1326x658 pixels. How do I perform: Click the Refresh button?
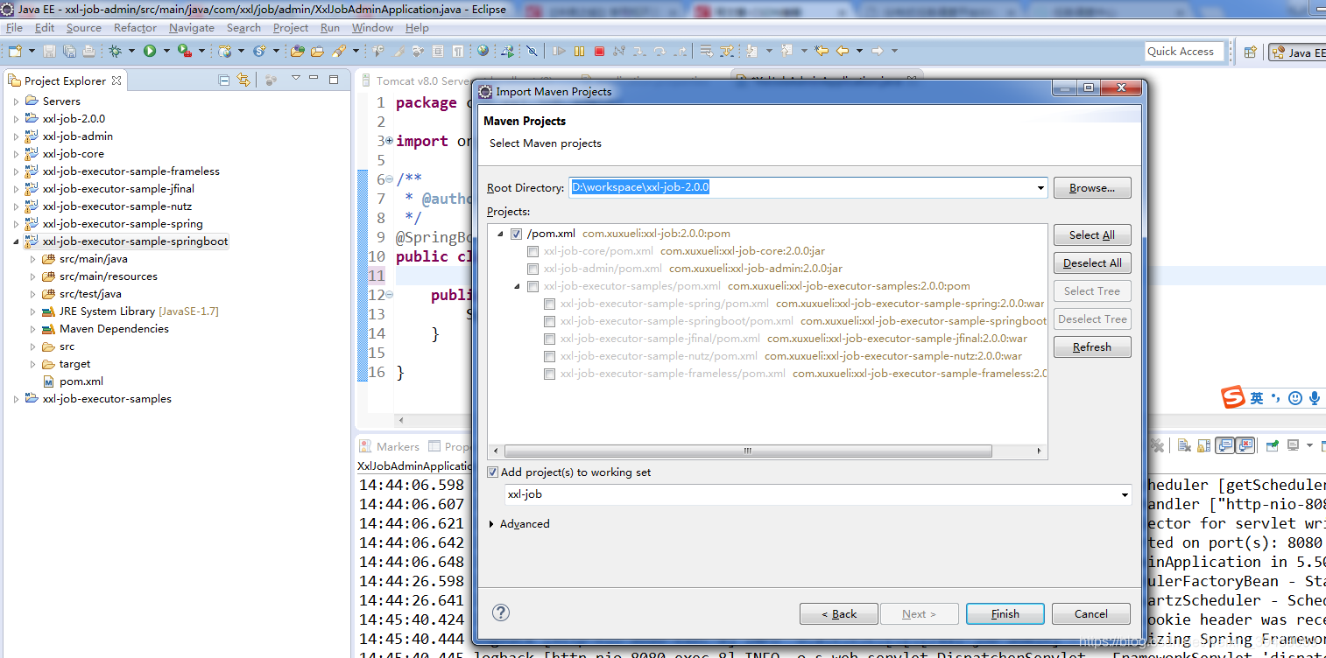(1092, 347)
